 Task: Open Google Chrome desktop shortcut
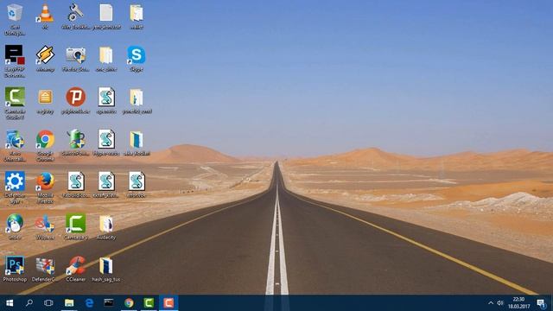45,139
